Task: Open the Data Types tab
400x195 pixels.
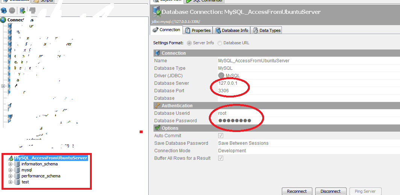Action: coord(266,30)
